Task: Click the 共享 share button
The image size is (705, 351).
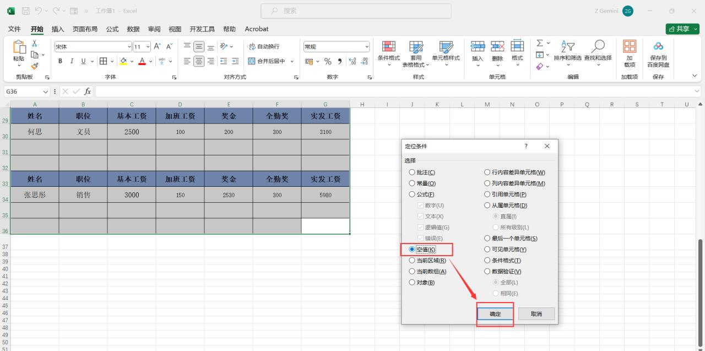Action: click(683, 29)
